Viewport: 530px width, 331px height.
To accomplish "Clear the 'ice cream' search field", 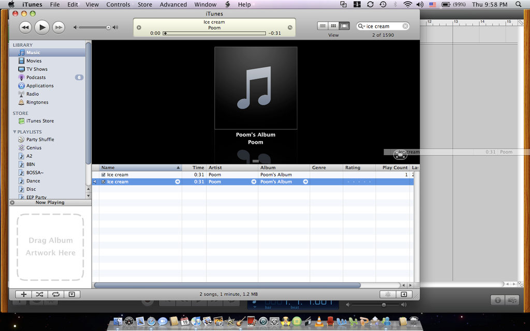I will [x=405, y=26].
